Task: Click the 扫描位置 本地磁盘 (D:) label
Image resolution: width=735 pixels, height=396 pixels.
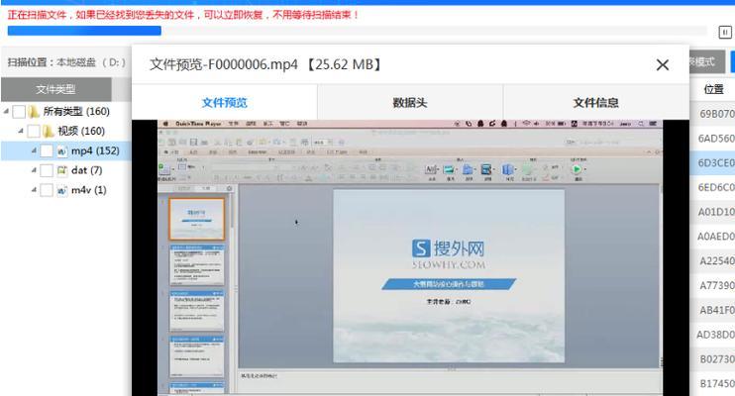Action: [66, 62]
